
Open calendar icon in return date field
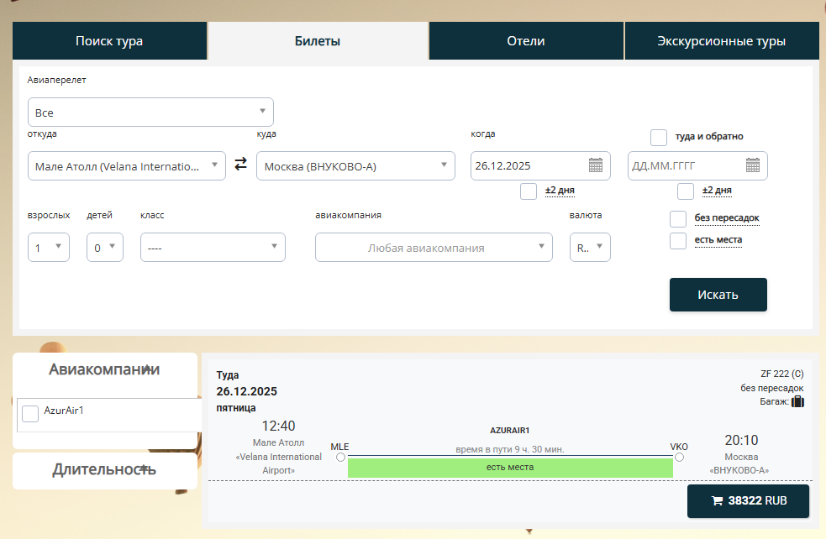(x=753, y=165)
